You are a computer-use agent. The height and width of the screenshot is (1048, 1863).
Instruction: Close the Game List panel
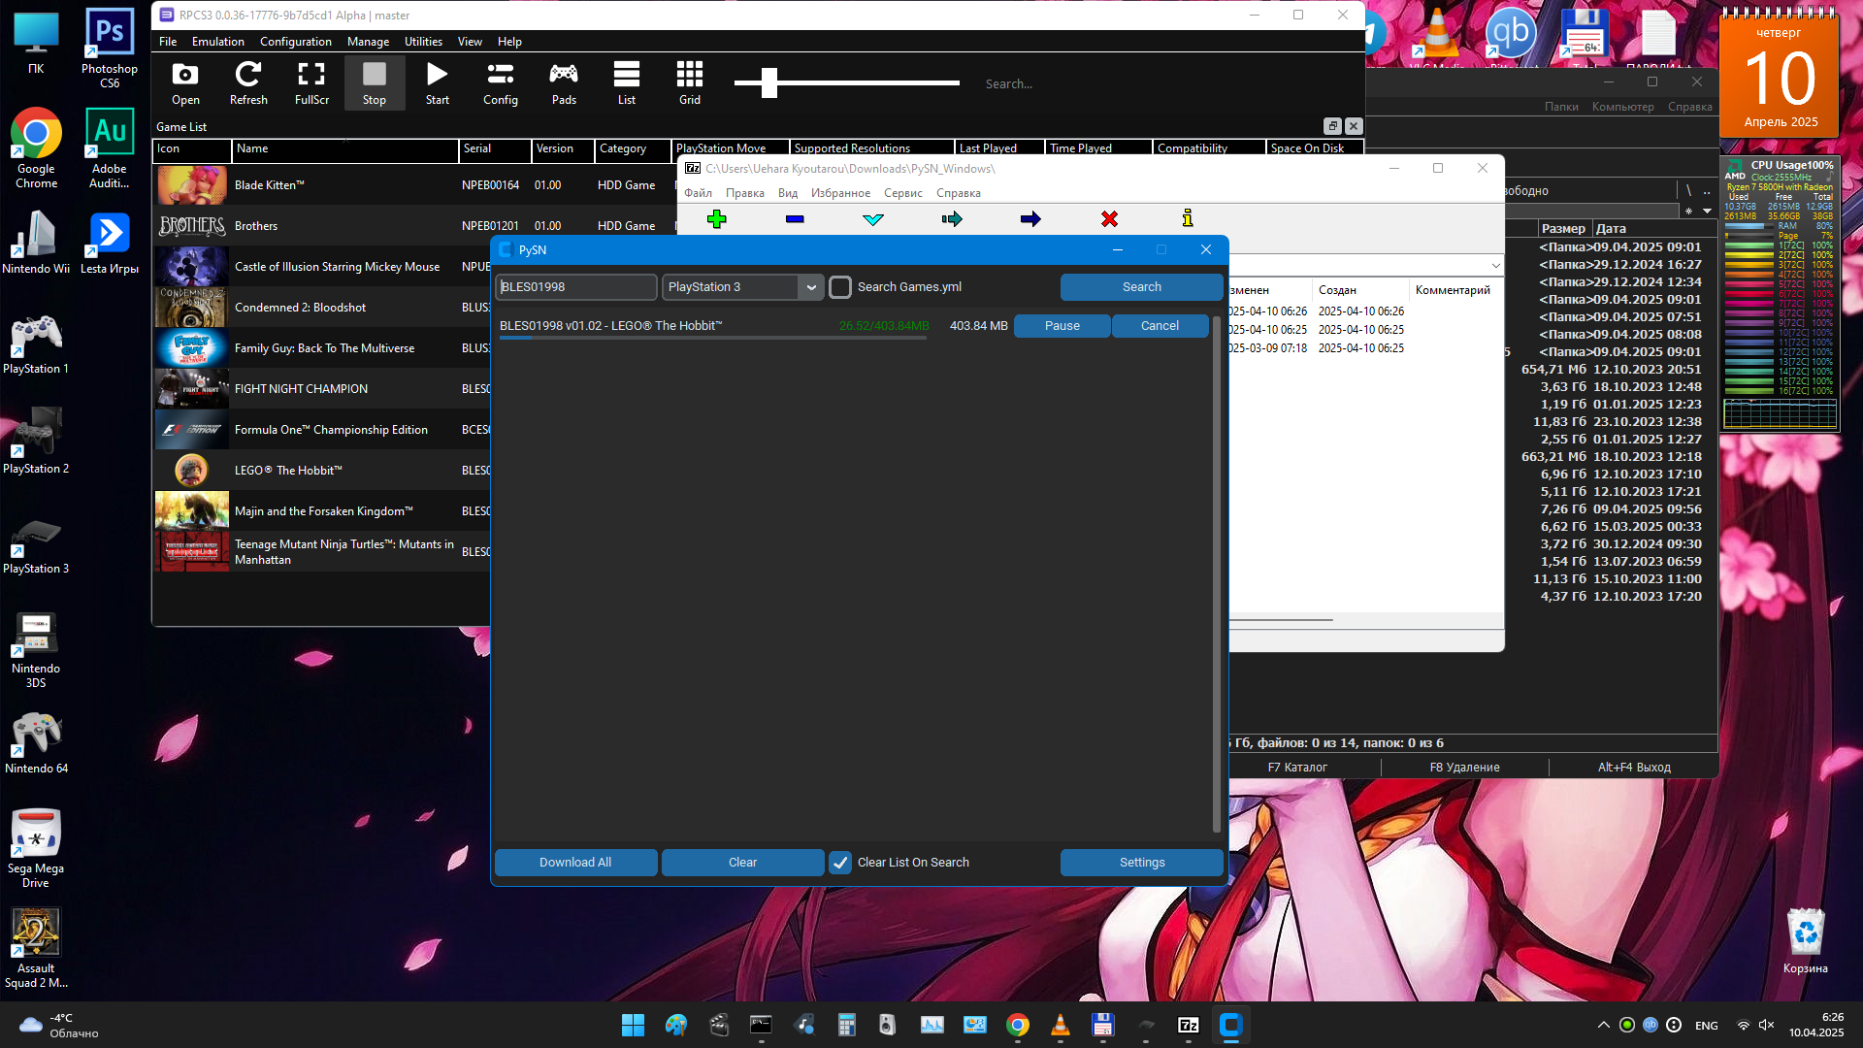click(x=1354, y=126)
